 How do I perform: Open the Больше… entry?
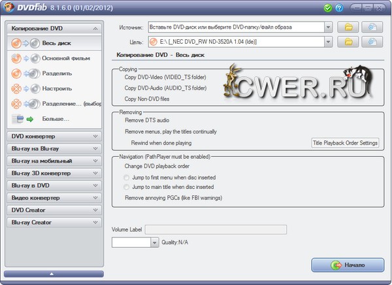54,119
